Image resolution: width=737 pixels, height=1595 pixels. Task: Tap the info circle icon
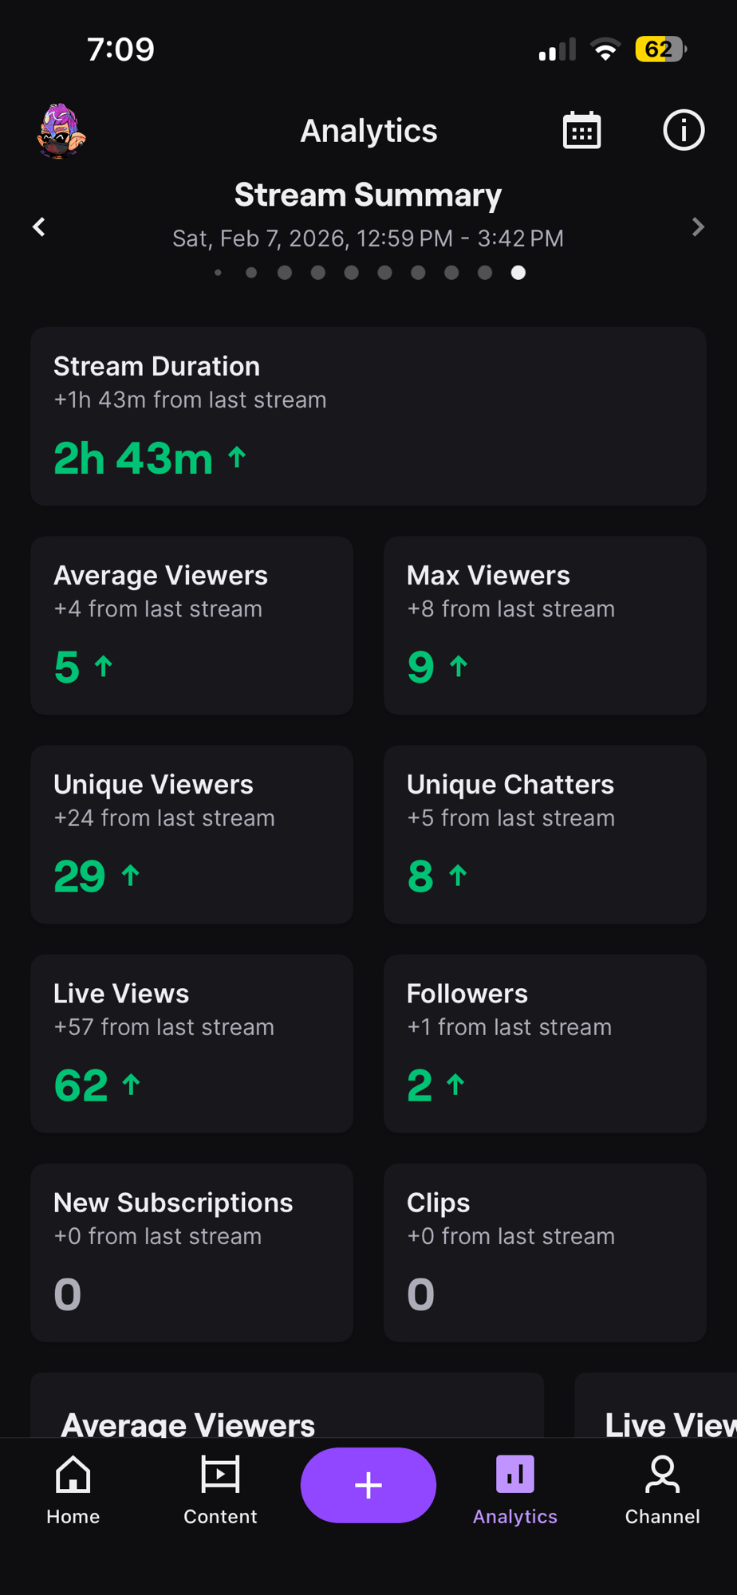683,131
